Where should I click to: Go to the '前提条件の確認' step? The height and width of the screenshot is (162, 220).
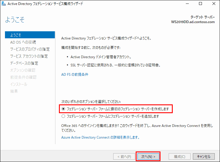pyautogui.click(x=23, y=77)
